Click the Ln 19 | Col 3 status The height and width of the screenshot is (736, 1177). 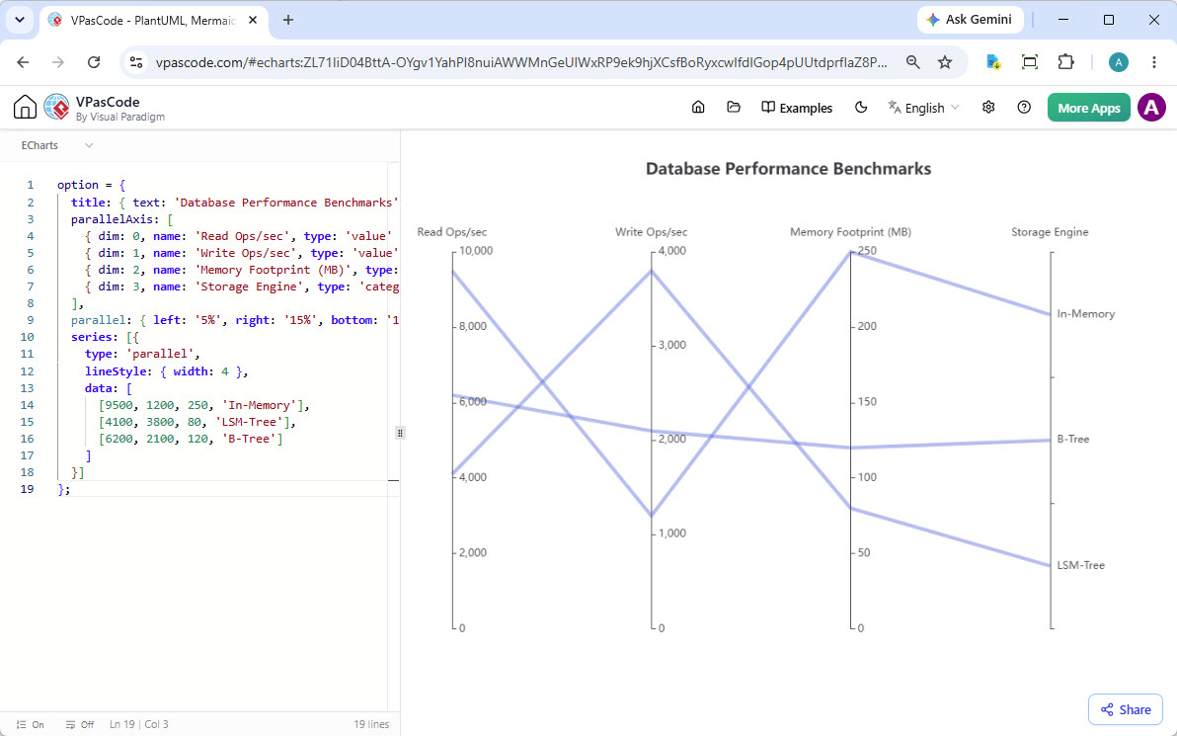coord(139,725)
